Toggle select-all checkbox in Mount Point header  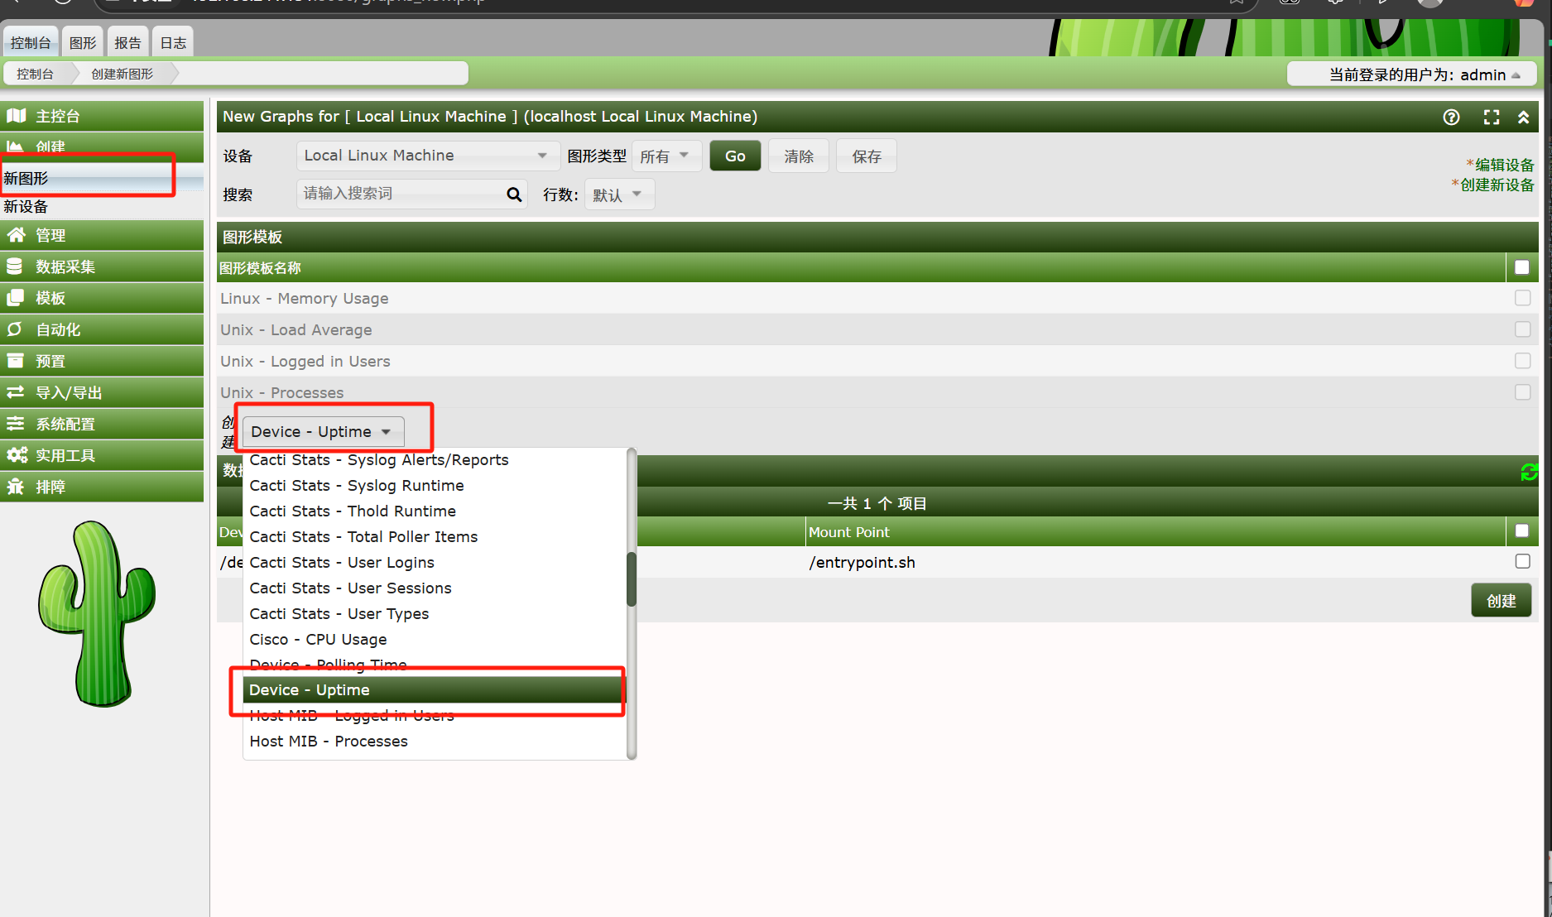click(x=1522, y=531)
